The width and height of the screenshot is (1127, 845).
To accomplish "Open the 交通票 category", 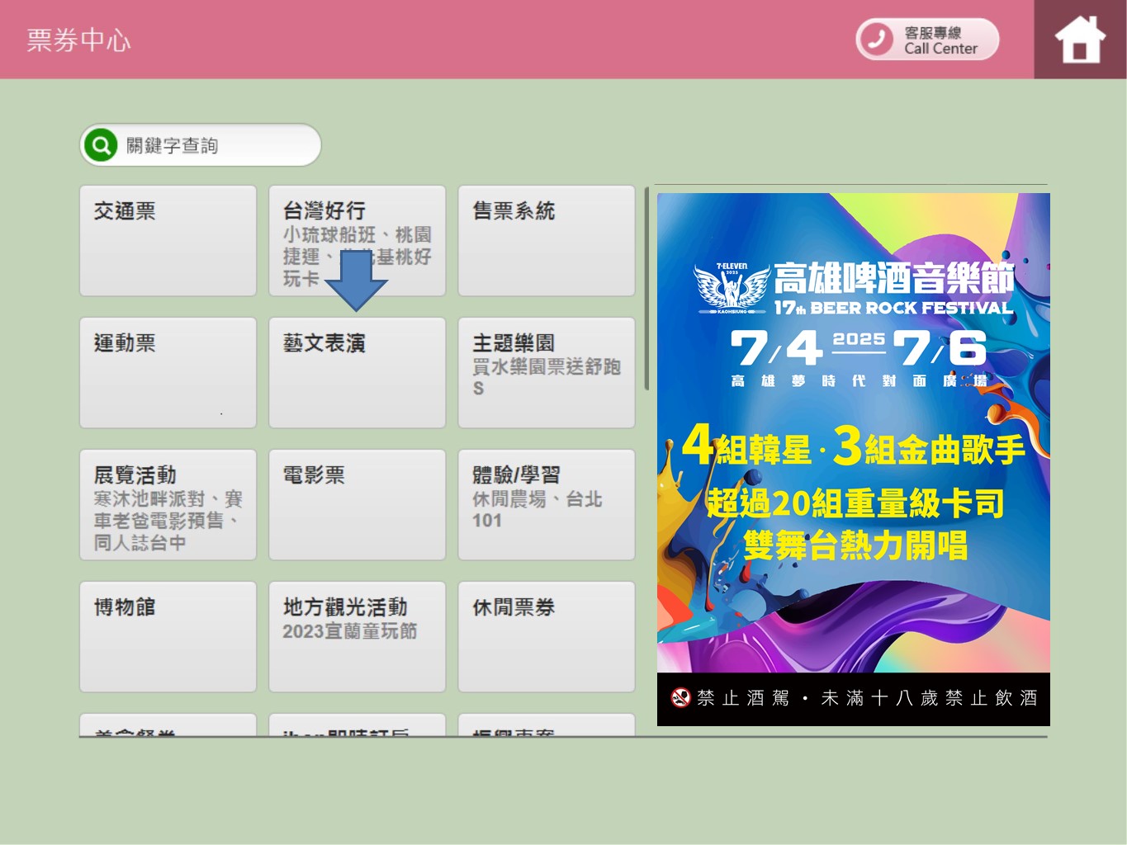I will 168,240.
